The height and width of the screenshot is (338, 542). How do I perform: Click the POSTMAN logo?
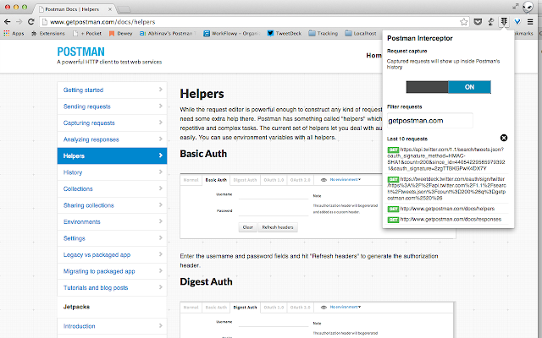tap(81, 52)
